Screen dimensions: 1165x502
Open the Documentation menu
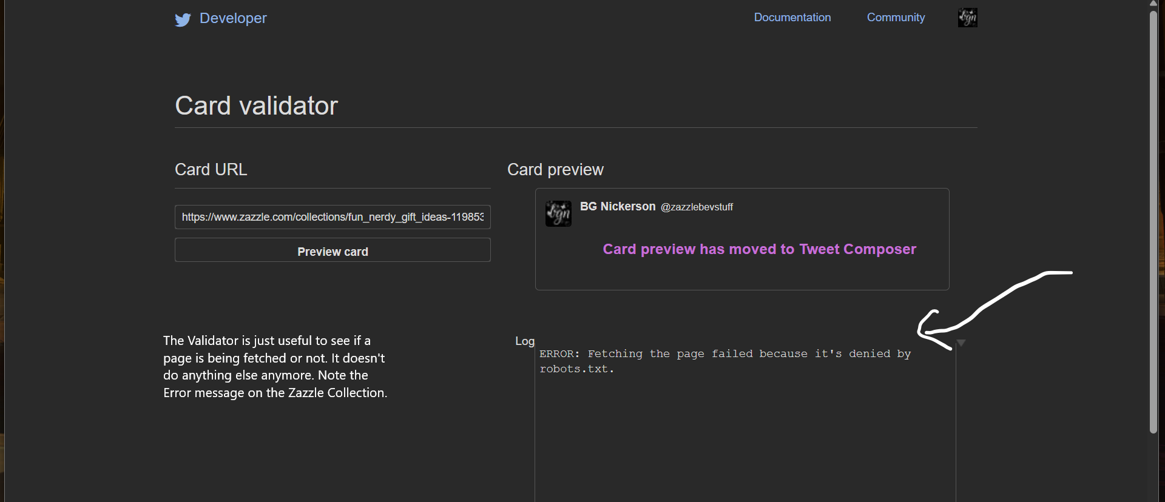click(x=792, y=18)
